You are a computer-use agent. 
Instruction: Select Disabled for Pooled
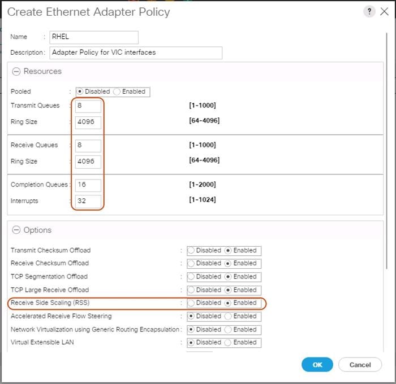(80, 91)
